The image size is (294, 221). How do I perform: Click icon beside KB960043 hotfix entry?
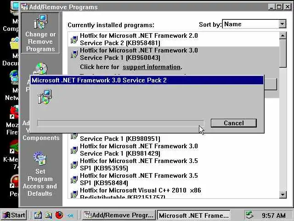click(x=74, y=54)
